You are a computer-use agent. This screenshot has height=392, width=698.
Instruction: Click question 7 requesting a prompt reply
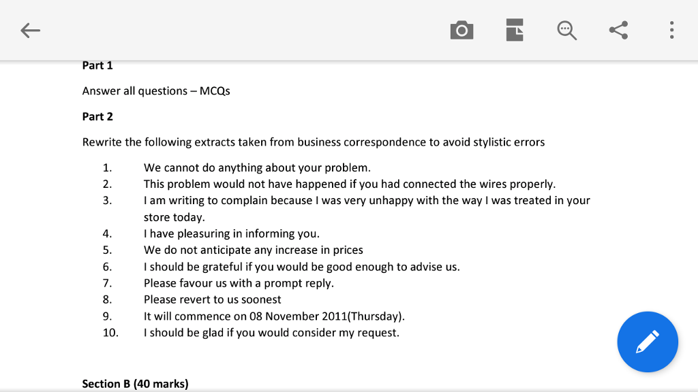pos(238,283)
